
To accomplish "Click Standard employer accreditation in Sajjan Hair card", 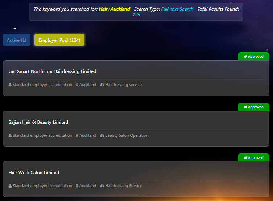I will (x=42, y=135).
